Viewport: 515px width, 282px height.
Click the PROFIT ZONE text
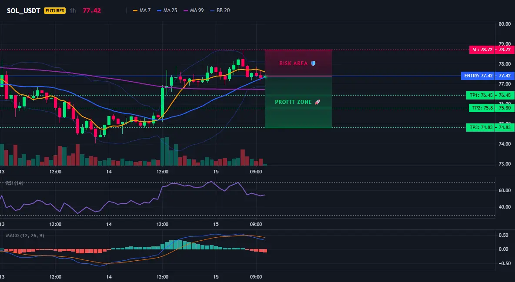point(293,102)
